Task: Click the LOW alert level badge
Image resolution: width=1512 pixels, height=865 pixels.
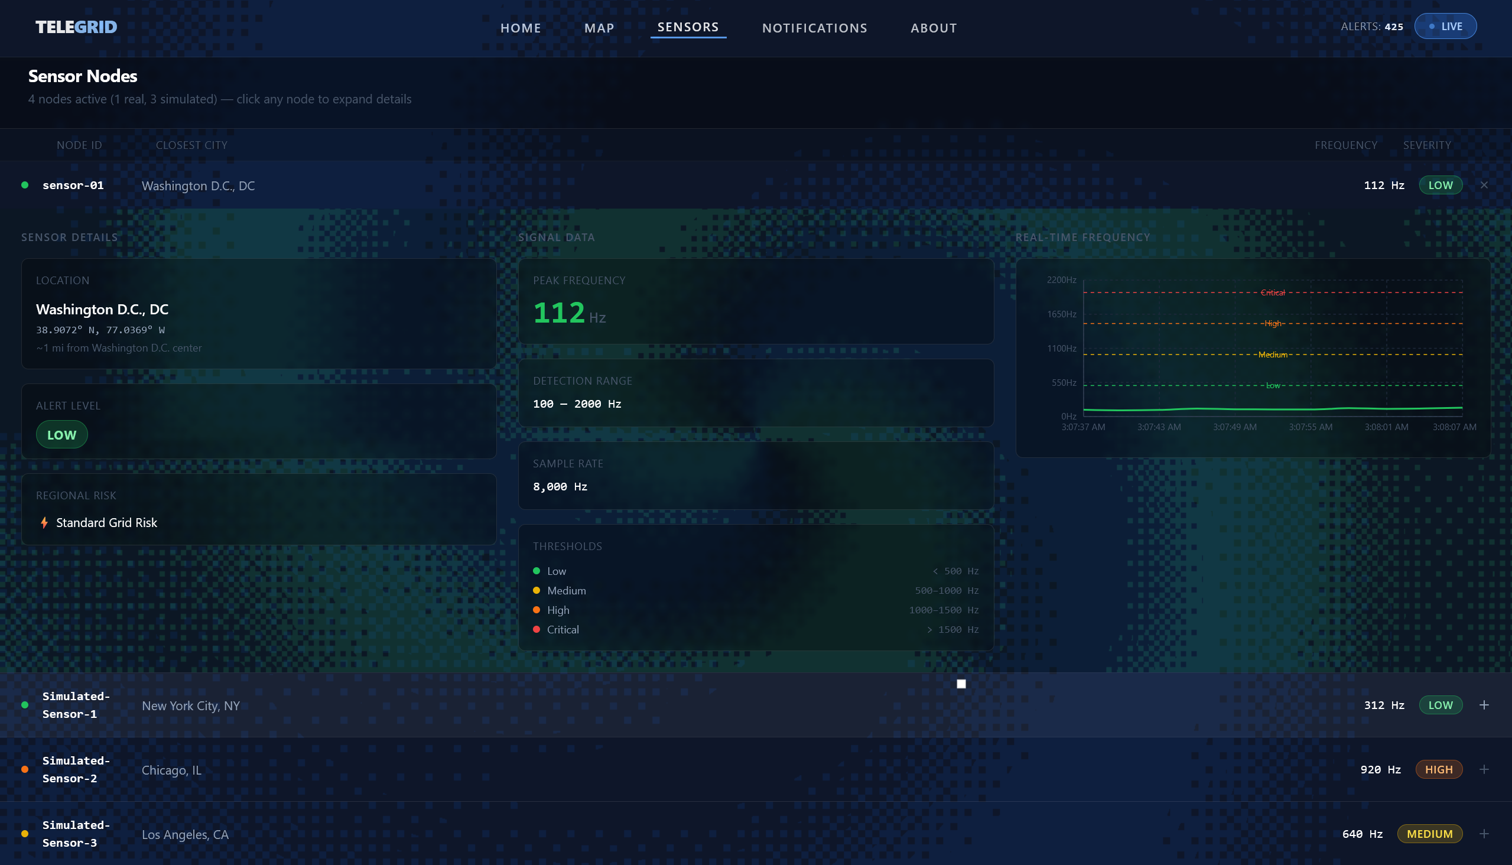Action: click(62, 435)
